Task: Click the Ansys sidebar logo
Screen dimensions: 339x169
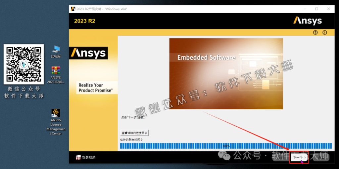Action: point(88,53)
